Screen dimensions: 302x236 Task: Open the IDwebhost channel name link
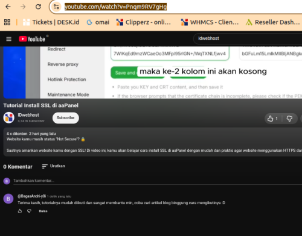[x=28, y=115]
